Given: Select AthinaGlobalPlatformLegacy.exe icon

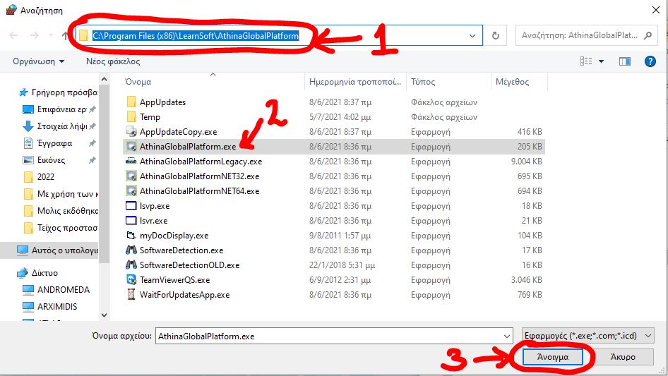Looking at the screenshot, I should (x=131, y=162).
